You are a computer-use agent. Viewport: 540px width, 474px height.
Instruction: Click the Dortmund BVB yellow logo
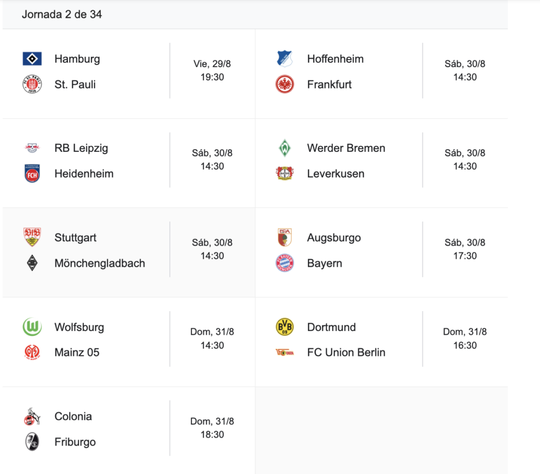(x=285, y=327)
